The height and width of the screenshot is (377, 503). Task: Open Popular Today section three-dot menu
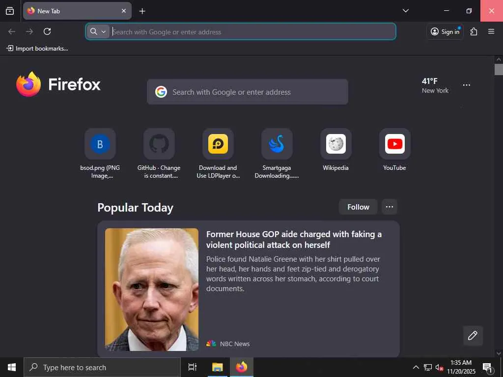click(x=390, y=207)
